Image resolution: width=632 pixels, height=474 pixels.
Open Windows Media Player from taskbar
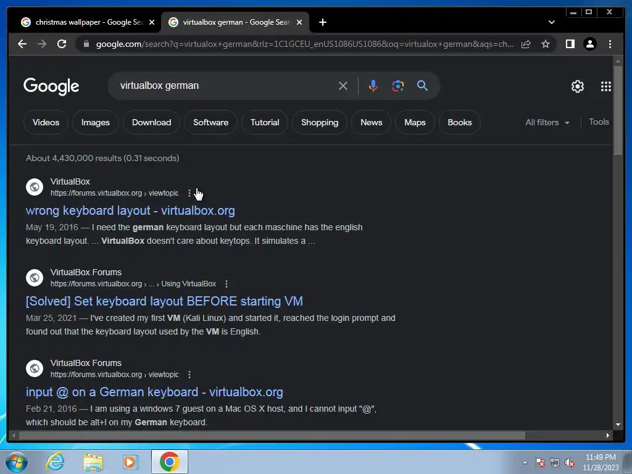tap(130, 462)
